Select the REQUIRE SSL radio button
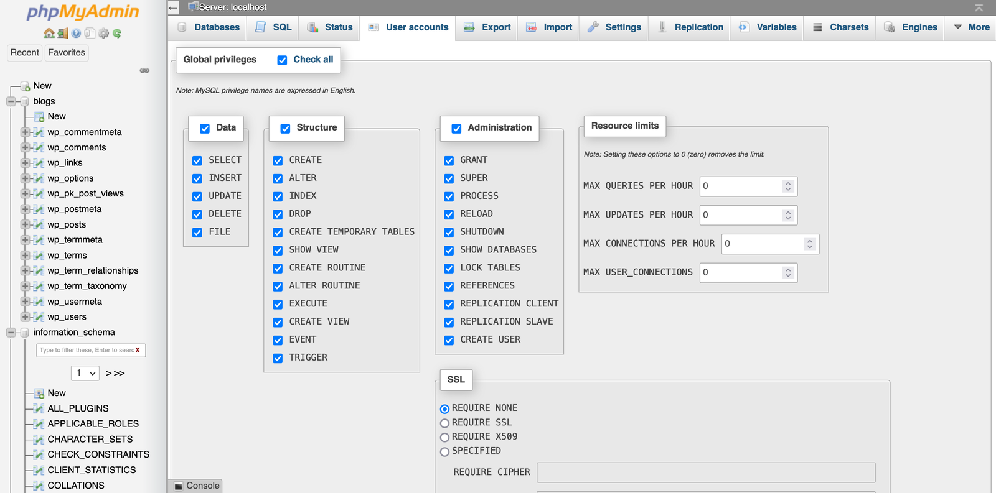 (x=444, y=423)
